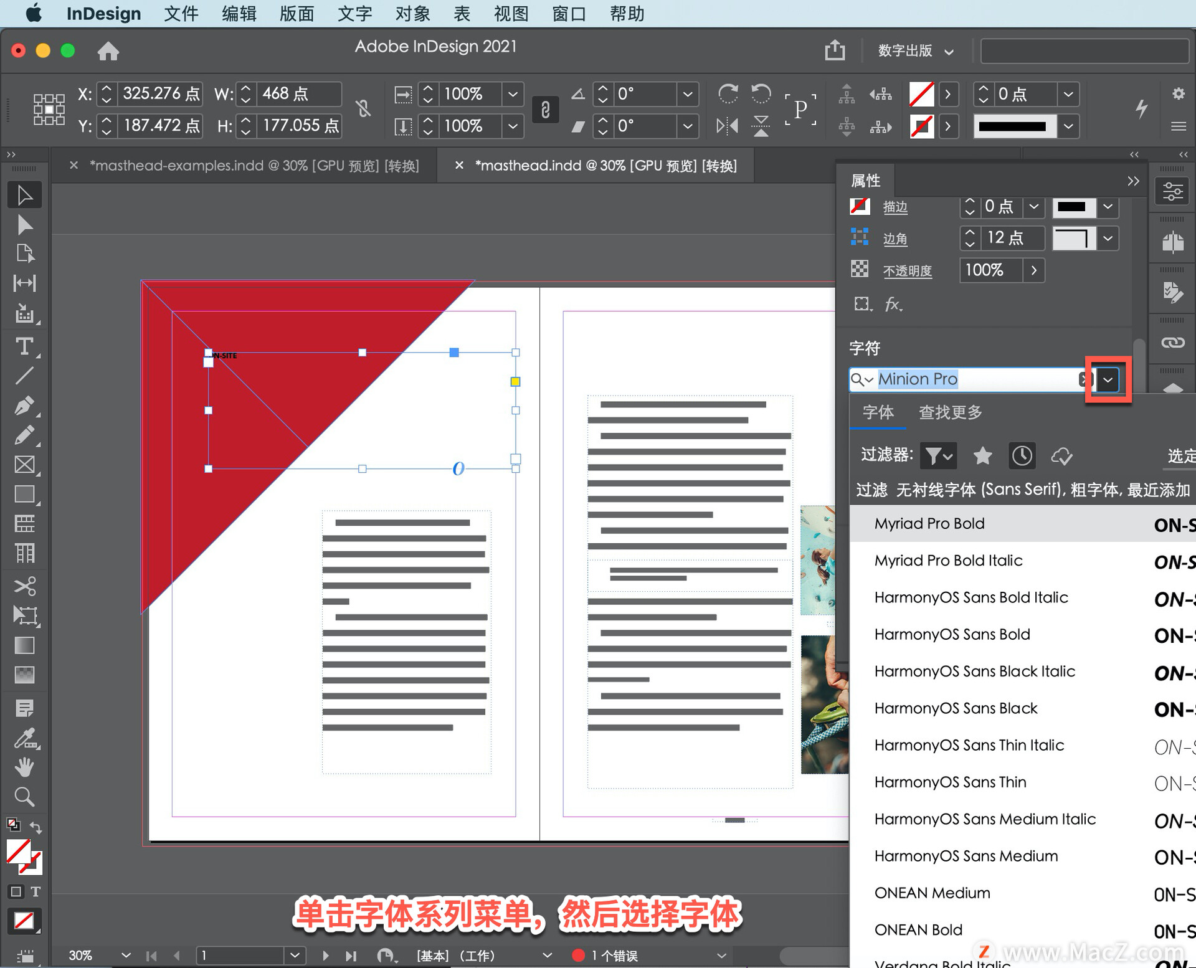1196x968 pixels.
Task: Click the Apply None swatch in toolbox
Action: tap(24, 921)
